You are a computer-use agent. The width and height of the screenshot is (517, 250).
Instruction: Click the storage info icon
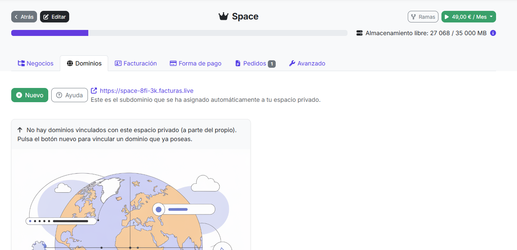point(493,33)
